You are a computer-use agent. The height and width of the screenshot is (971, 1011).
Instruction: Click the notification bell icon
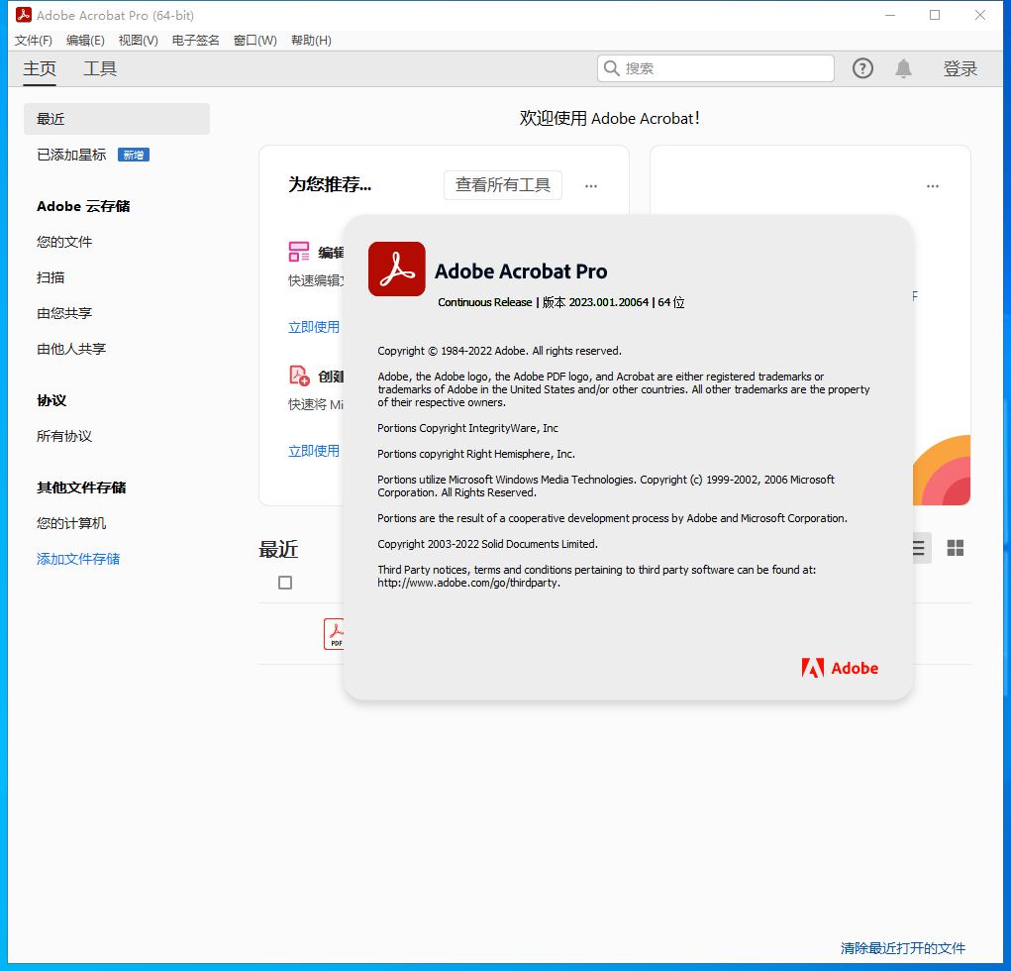(902, 67)
